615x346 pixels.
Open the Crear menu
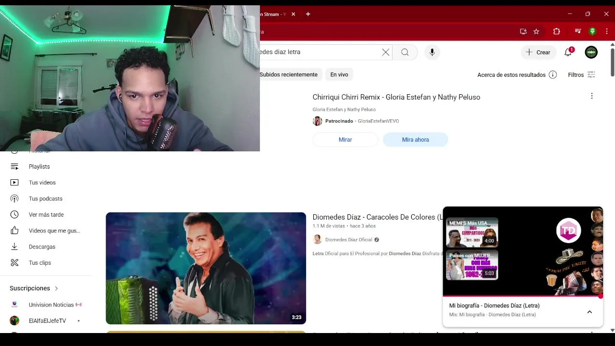(538, 52)
